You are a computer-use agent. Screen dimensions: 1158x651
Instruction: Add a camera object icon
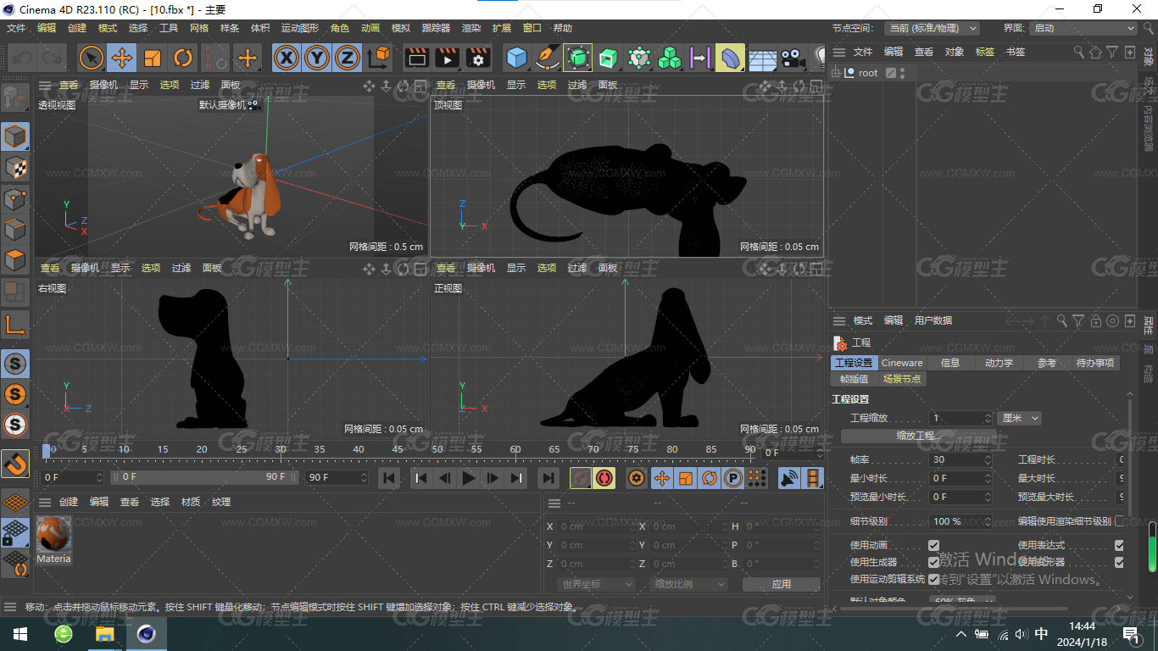point(793,58)
